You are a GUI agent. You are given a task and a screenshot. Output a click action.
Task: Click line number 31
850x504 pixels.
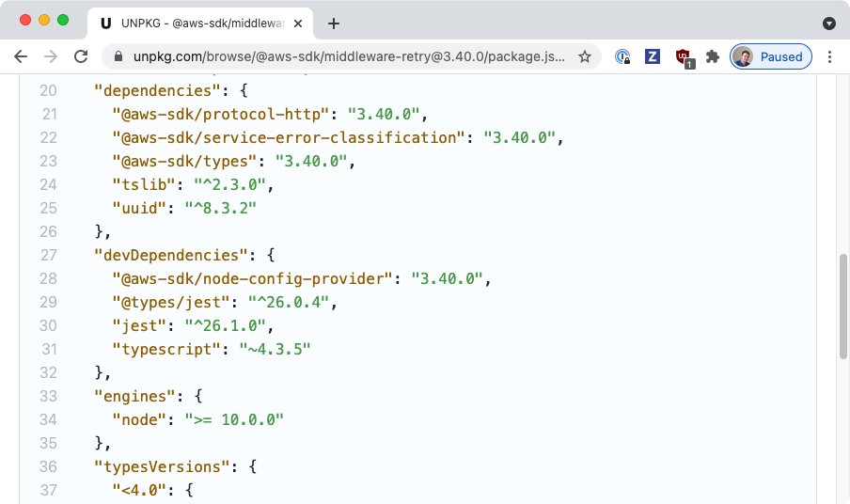48,349
